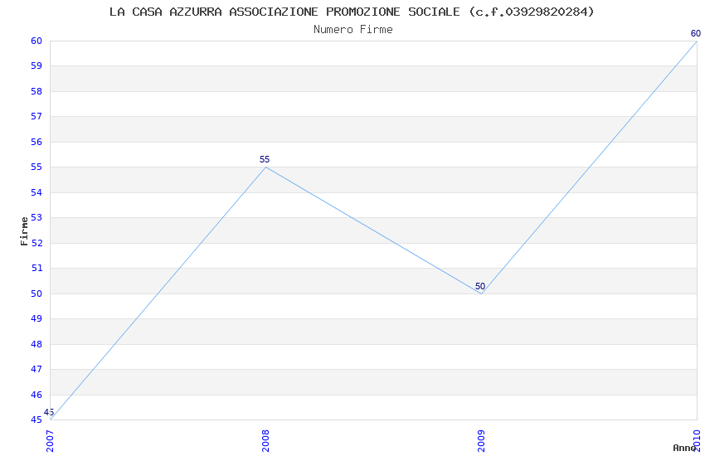Image resolution: width=705 pixels, height=456 pixels.
Task: Select the y-axis tick 58
Action: click(x=36, y=92)
